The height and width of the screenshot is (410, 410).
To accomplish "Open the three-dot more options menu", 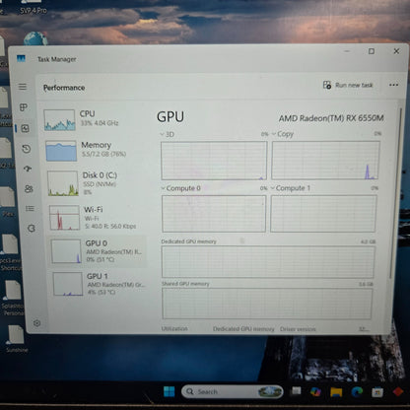I will [x=393, y=85].
